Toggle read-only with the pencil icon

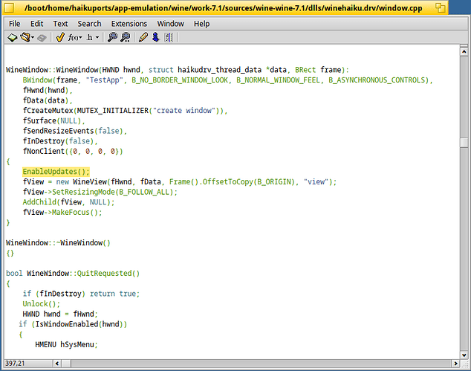143,37
